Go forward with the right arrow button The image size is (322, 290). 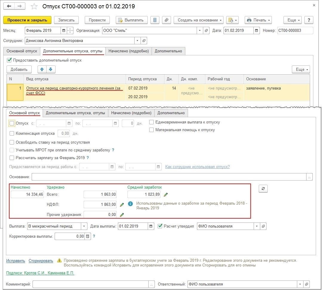coord(20,6)
